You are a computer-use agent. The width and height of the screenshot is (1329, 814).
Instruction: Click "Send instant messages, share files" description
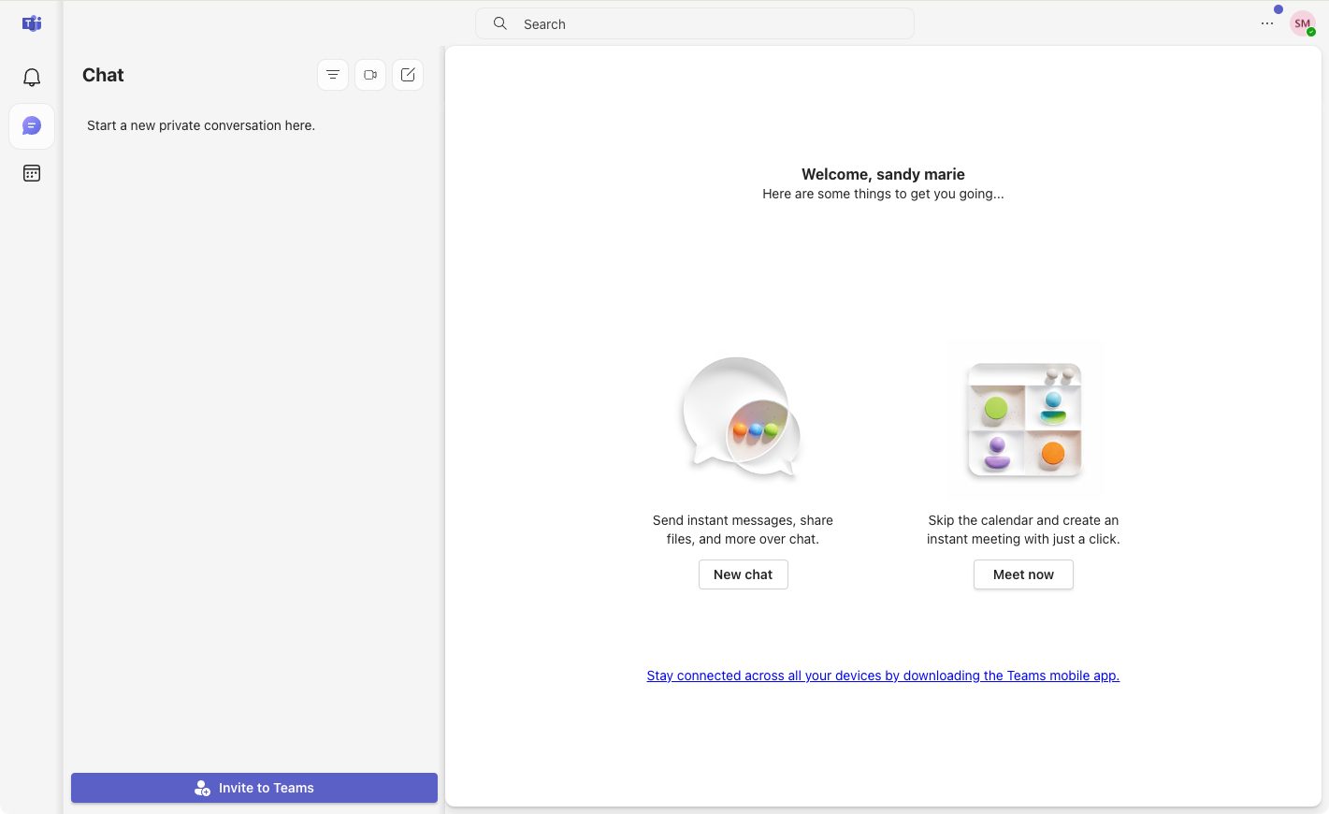point(743,530)
